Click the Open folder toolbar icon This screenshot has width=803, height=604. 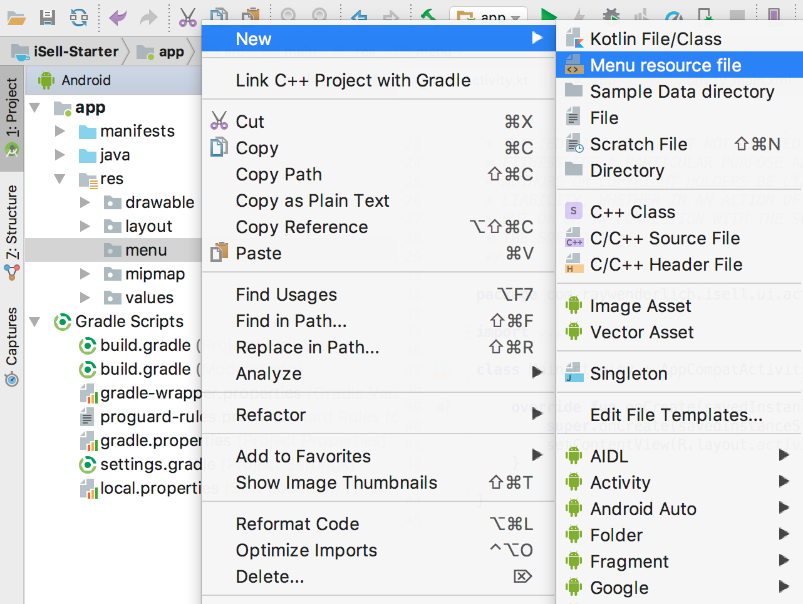(16, 17)
